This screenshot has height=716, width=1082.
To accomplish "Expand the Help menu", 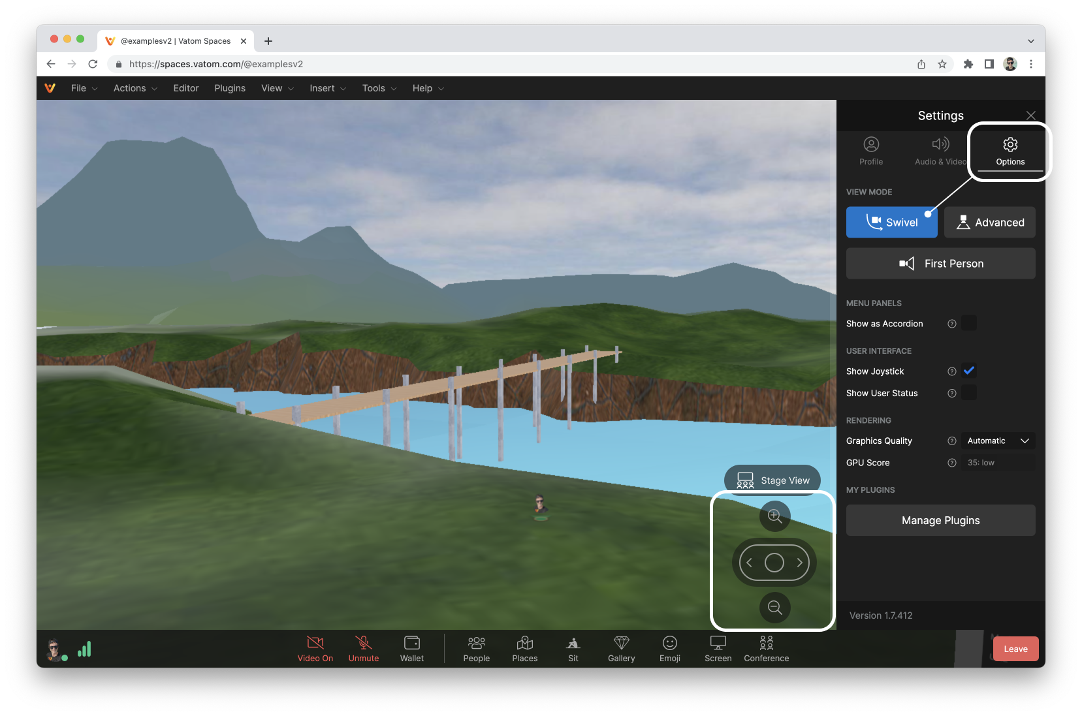I will coord(428,88).
